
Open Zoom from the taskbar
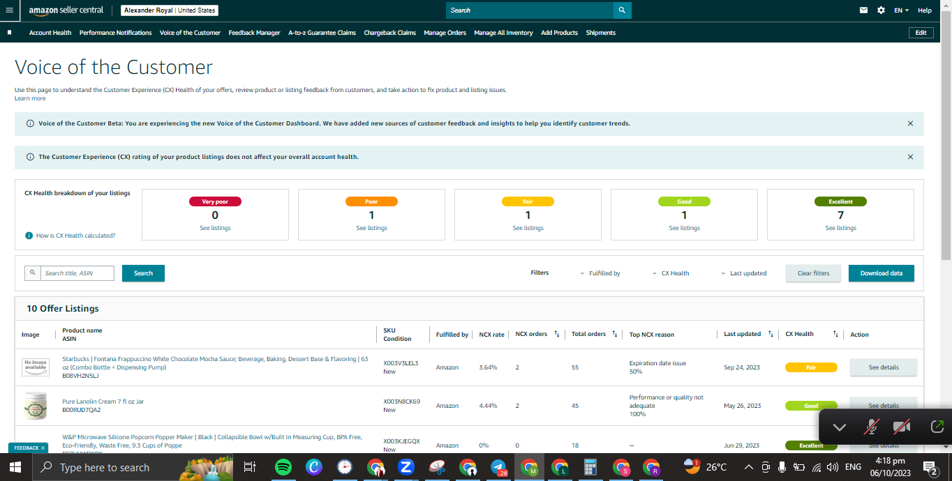point(406,467)
